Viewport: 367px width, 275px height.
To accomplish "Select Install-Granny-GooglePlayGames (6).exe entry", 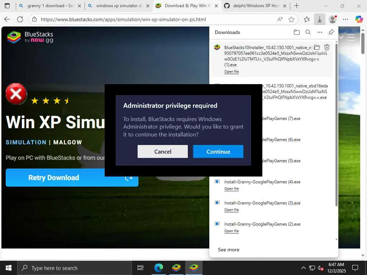I will point(281,140).
